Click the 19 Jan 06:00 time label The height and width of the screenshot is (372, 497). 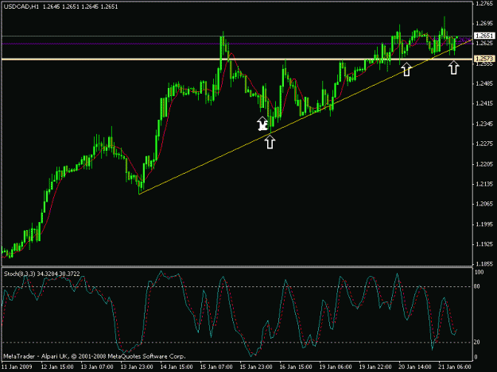(336, 367)
